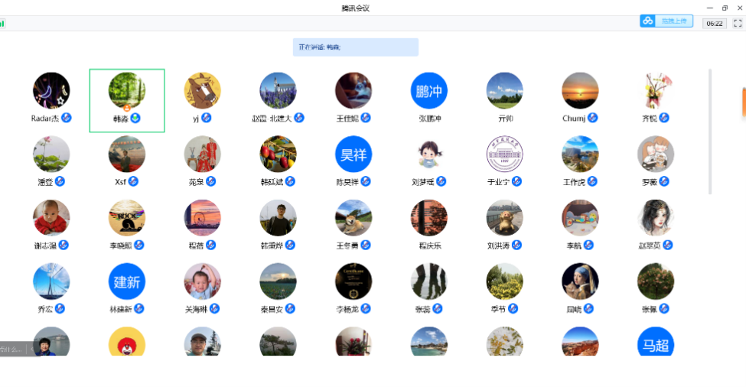Click the muted mic icon next to Xsf
746x387 pixels.
[x=133, y=181]
